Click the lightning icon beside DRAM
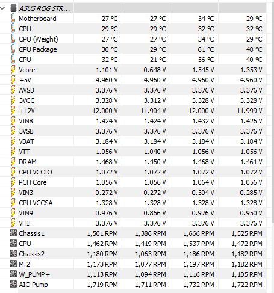Screen dimensions: 274x293 [x=13, y=162]
